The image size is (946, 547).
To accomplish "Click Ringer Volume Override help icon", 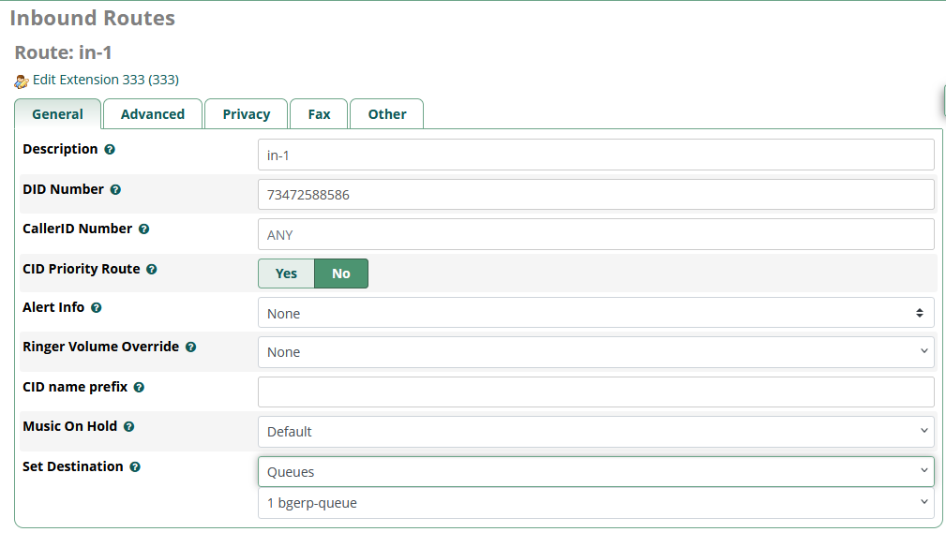I will pyautogui.click(x=190, y=347).
